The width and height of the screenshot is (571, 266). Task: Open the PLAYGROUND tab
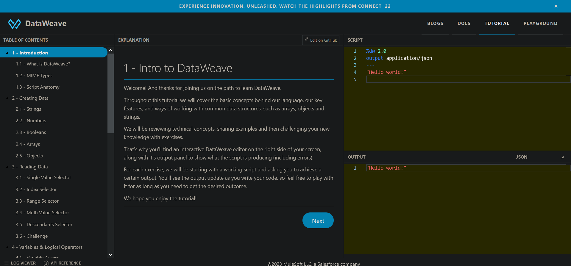click(x=540, y=23)
